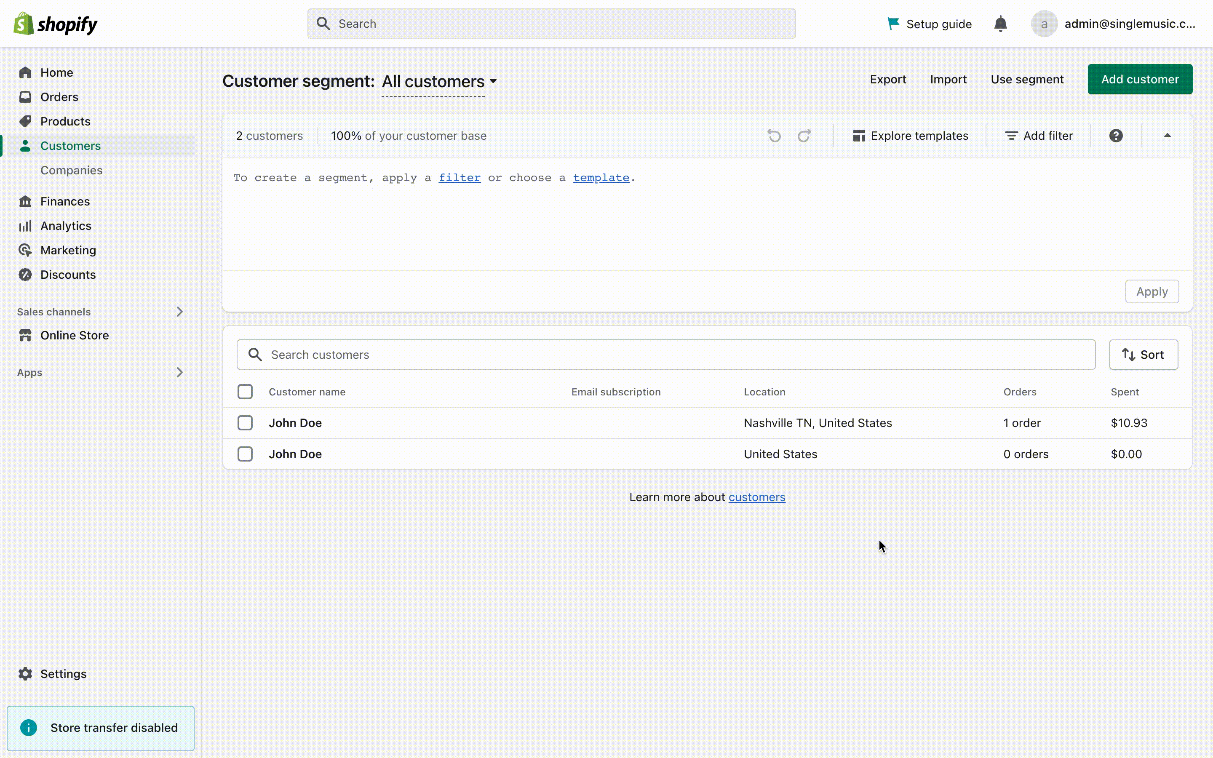Click the Setup guide flag icon

pos(893,24)
